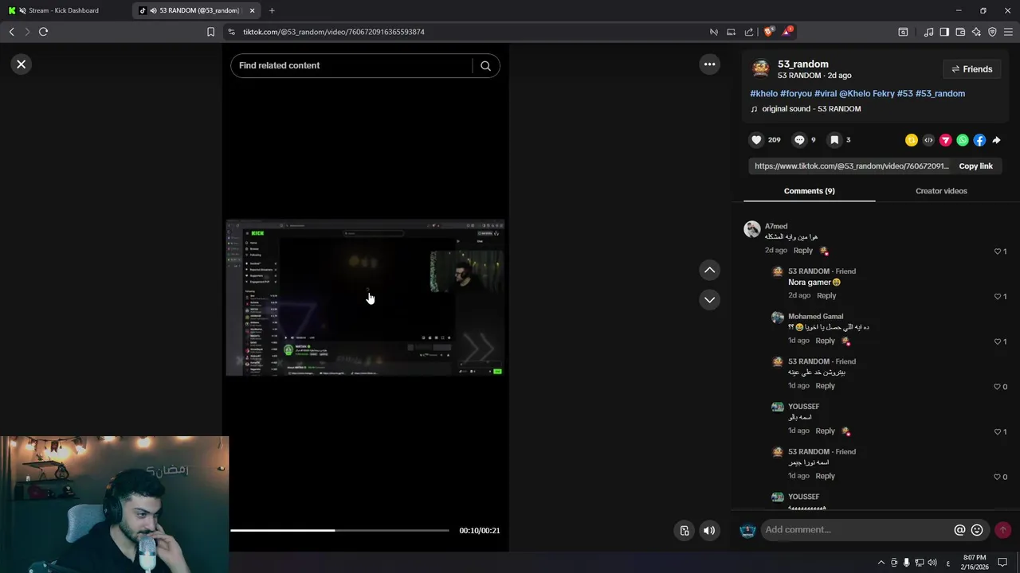The image size is (1020, 573).
Task: Reply to A7med's comment
Action: point(802,251)
